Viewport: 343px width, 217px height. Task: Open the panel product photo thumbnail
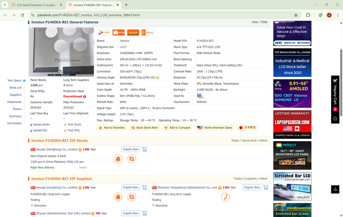pos(61,52)
